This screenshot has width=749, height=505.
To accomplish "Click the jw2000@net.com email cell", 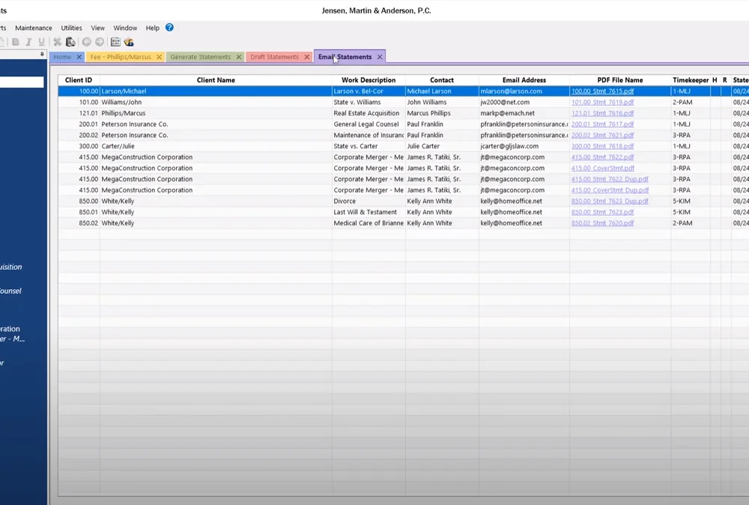I will point(524,102).
